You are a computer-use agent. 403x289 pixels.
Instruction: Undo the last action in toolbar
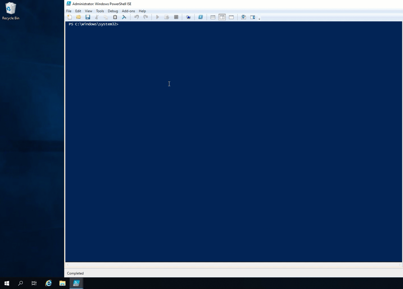pos(137,17)
